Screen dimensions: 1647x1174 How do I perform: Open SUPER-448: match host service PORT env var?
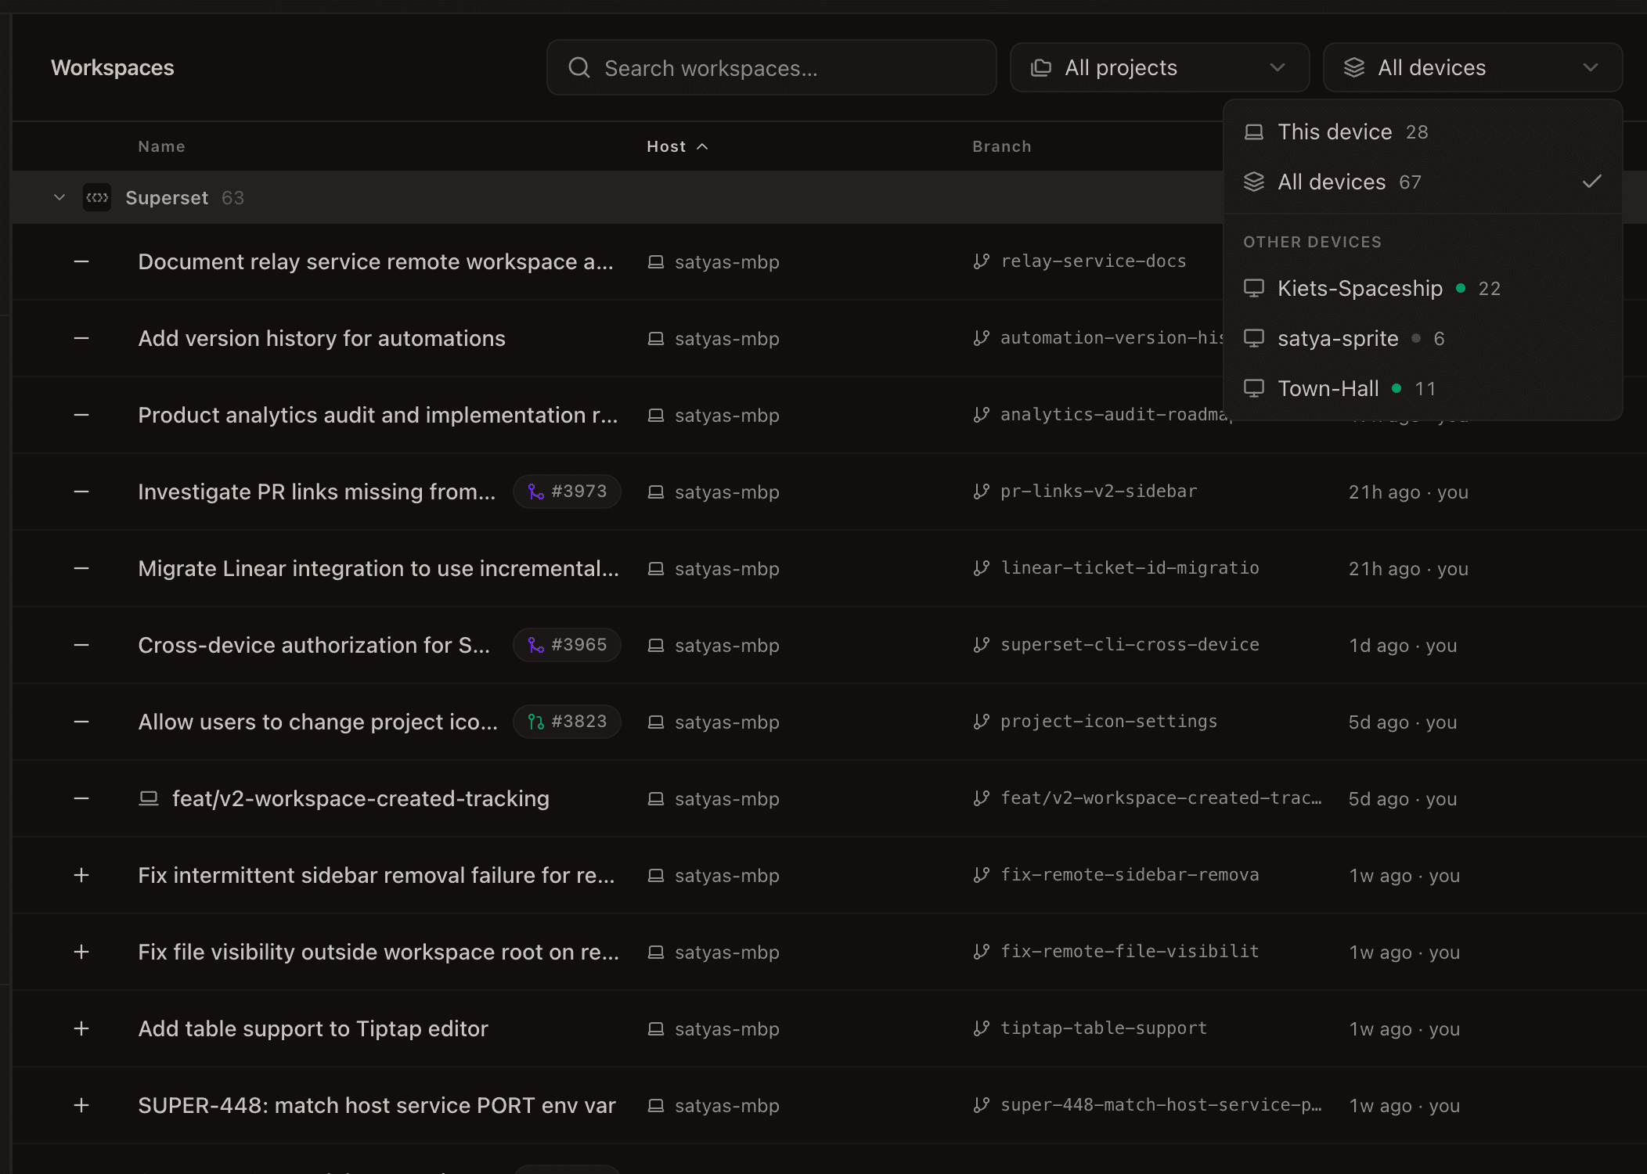point(377,1105)
